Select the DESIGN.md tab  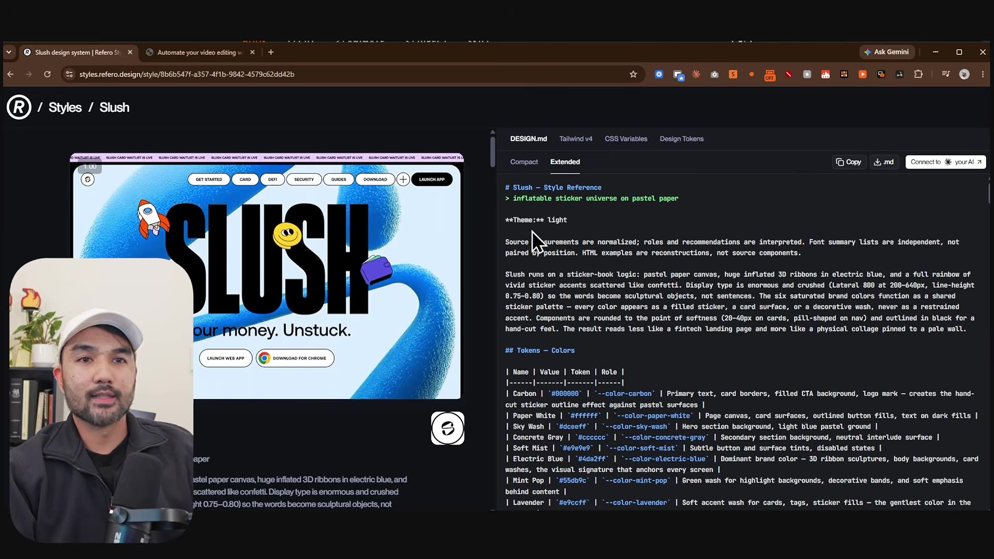528,139
